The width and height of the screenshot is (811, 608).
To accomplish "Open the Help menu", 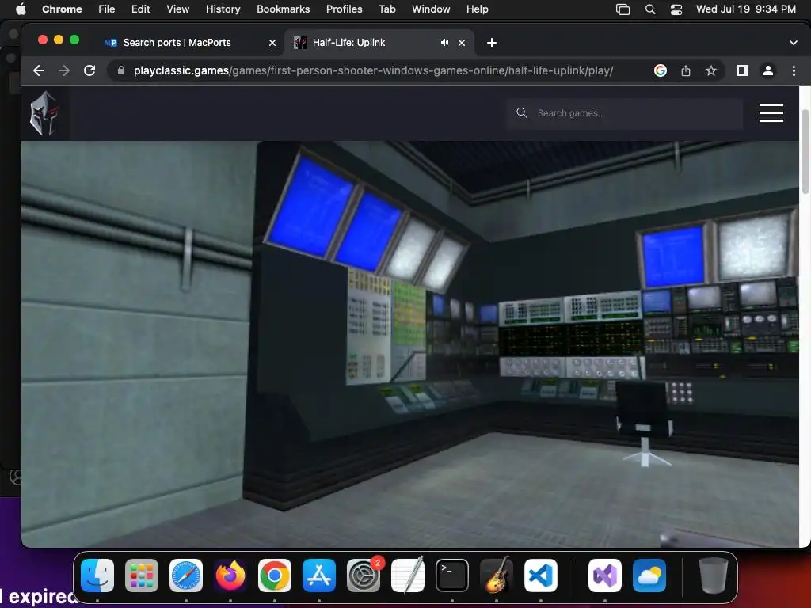I will pyautogui.click(x=477, y=9).
